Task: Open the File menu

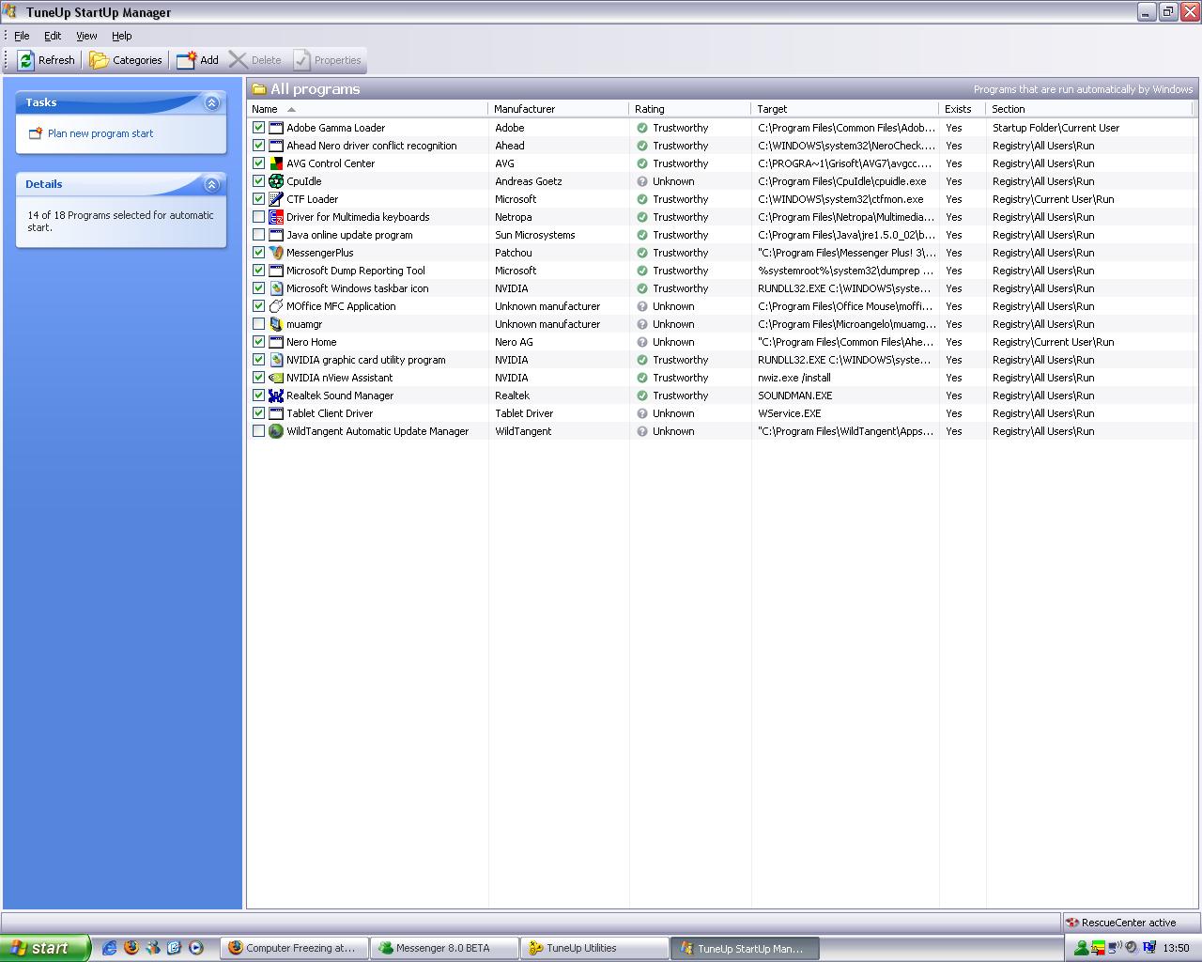Action: [22, 36]
